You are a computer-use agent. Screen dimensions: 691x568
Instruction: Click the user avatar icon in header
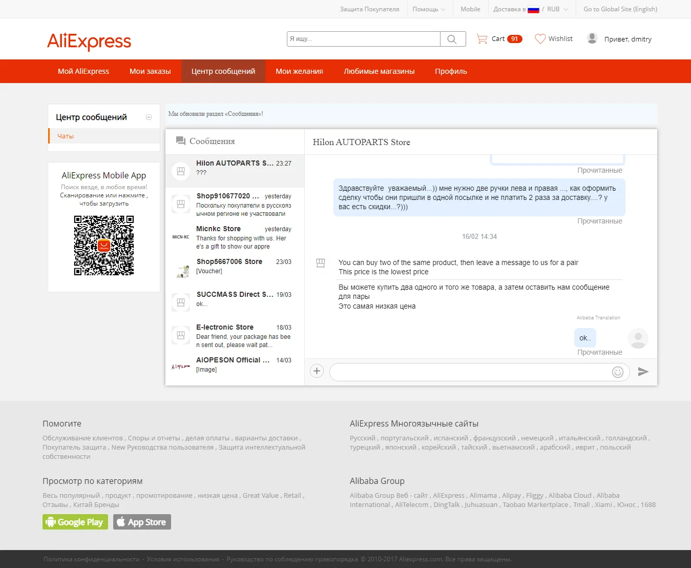(x=592, y=38)
